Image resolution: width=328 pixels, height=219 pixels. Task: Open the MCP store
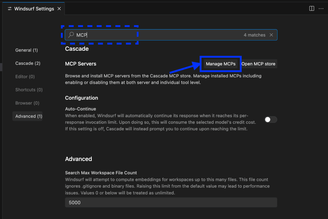[258, 64]
